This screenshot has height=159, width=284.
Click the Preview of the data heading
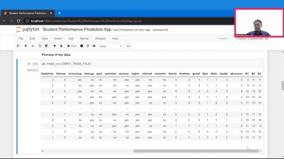pyautogui.click(x=56, y=55)
